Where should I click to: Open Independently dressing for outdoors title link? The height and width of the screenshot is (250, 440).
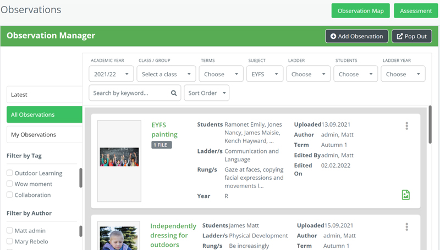[x=173, y=235]
